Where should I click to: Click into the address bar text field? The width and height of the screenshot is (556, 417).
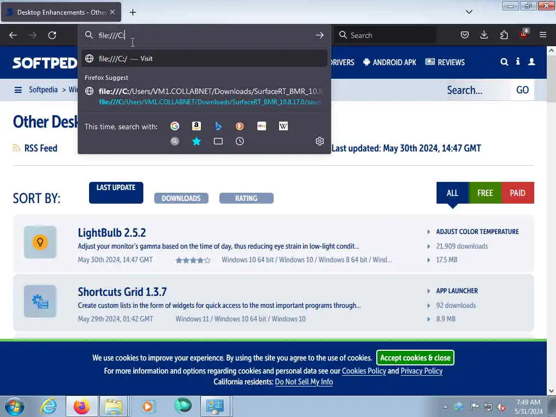pos(204,35)
